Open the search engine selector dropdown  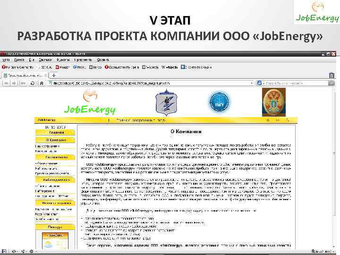[x=260, y=83]
